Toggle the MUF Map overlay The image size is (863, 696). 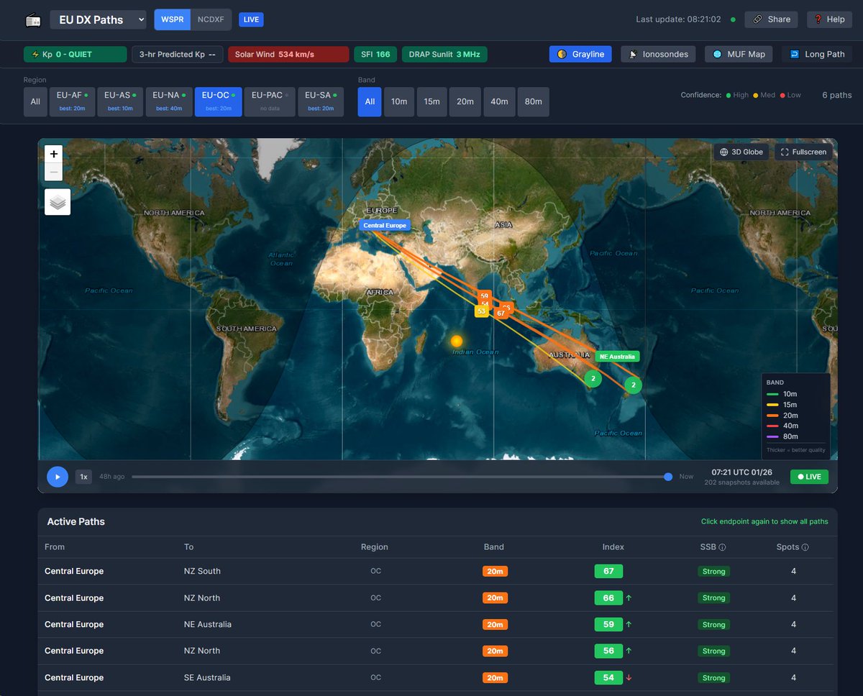pyautogui.click(x=739, y=54)
